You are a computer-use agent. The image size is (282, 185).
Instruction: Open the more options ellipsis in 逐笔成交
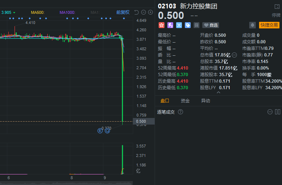coord(270,112)
